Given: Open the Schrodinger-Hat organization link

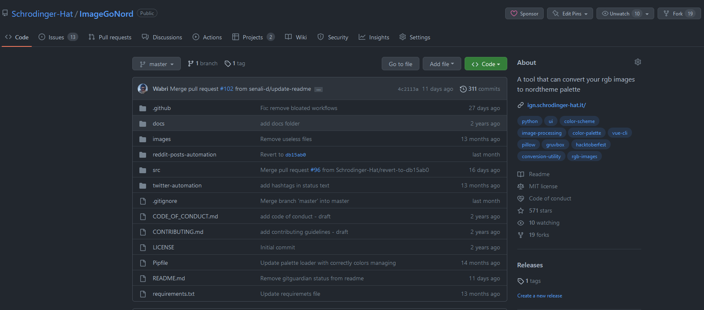Looking at the screenshot, I should [x=42, y=14].
